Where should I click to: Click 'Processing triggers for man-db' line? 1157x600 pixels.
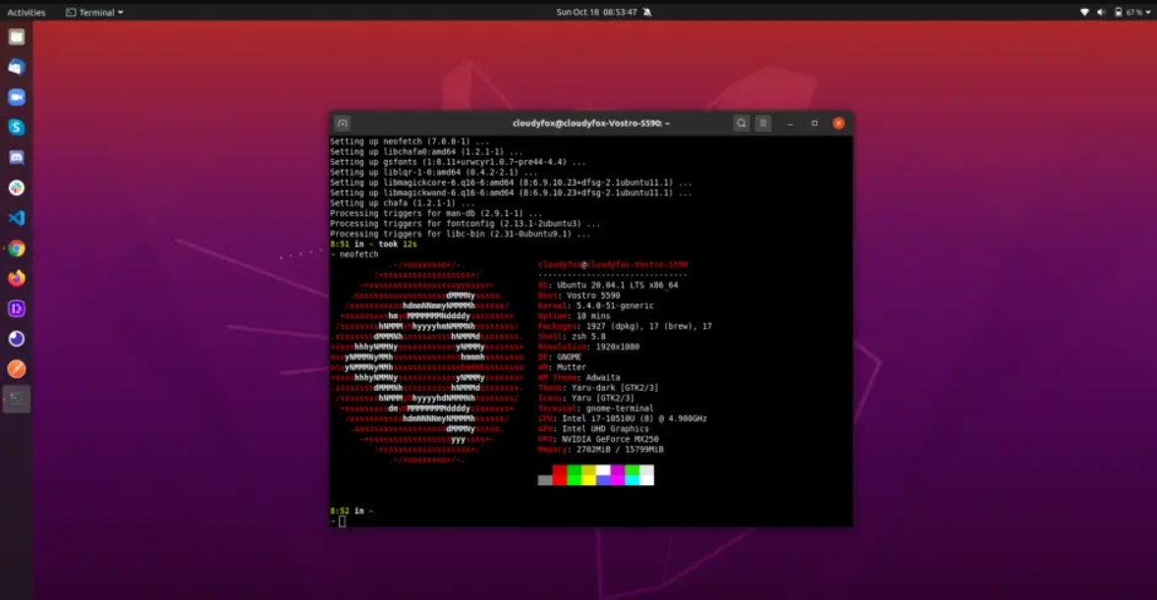(435, 214)
